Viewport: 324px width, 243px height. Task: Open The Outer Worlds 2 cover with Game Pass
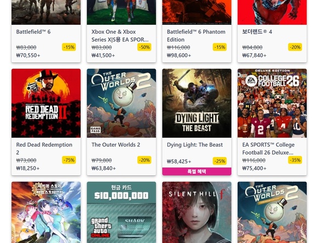pyautogui.click(x=121, y=103)
